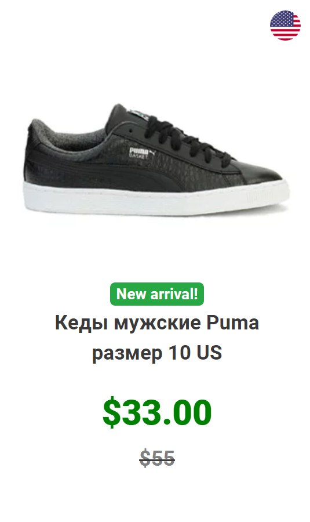The height and width of the screenshot is (522, 310).
Task: Click the US flag icon
Action: point(285,26)
